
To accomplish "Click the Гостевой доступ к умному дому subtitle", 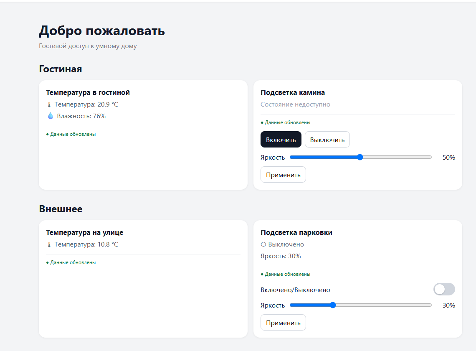I will pyautogui.click(x=88, y=46).
